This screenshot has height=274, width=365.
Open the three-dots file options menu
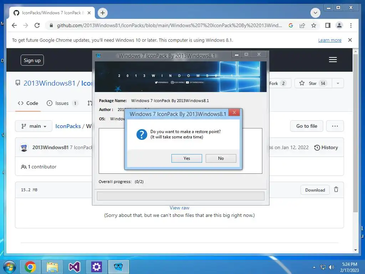pos(335,126)
